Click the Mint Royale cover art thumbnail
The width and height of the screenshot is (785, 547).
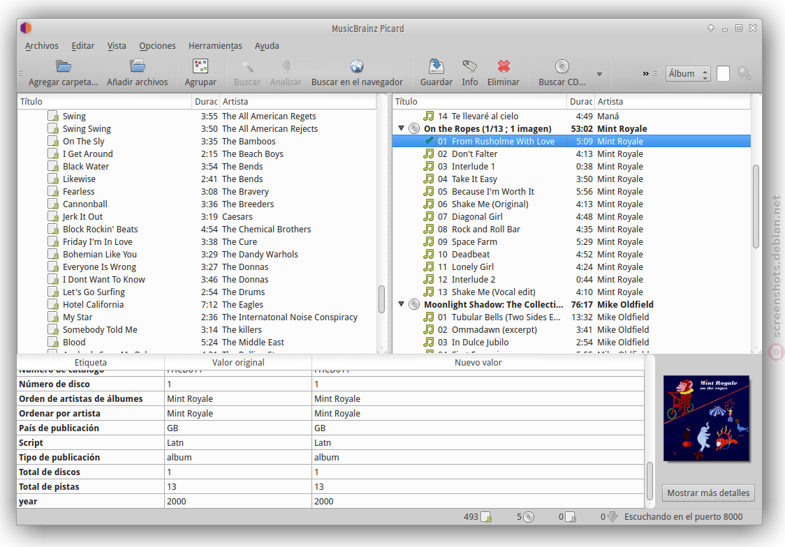click(x=706, y=418)
